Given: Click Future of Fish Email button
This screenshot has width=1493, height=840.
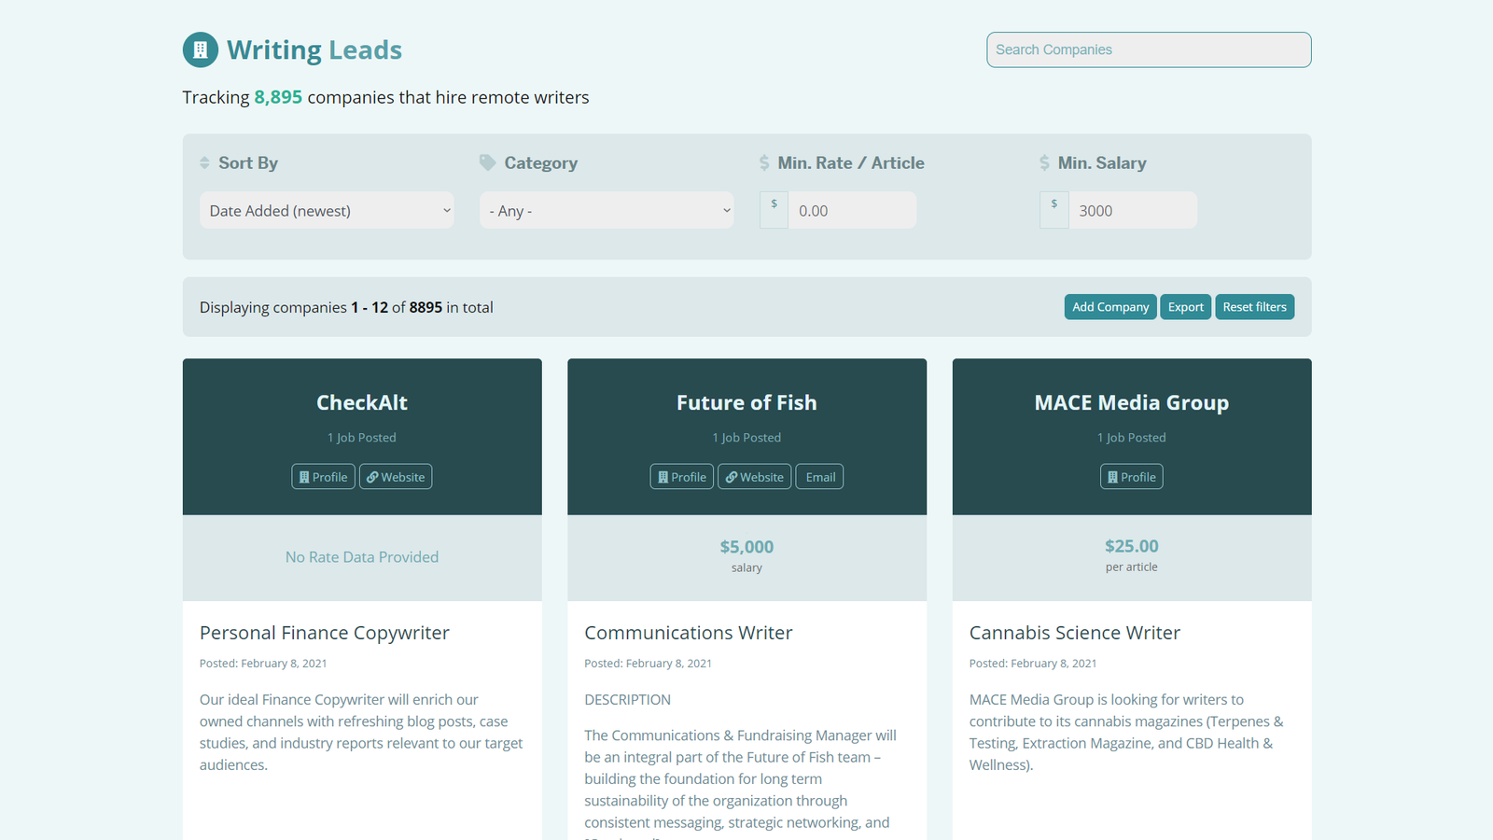Looking at the screenshot, I should (820, 477).
